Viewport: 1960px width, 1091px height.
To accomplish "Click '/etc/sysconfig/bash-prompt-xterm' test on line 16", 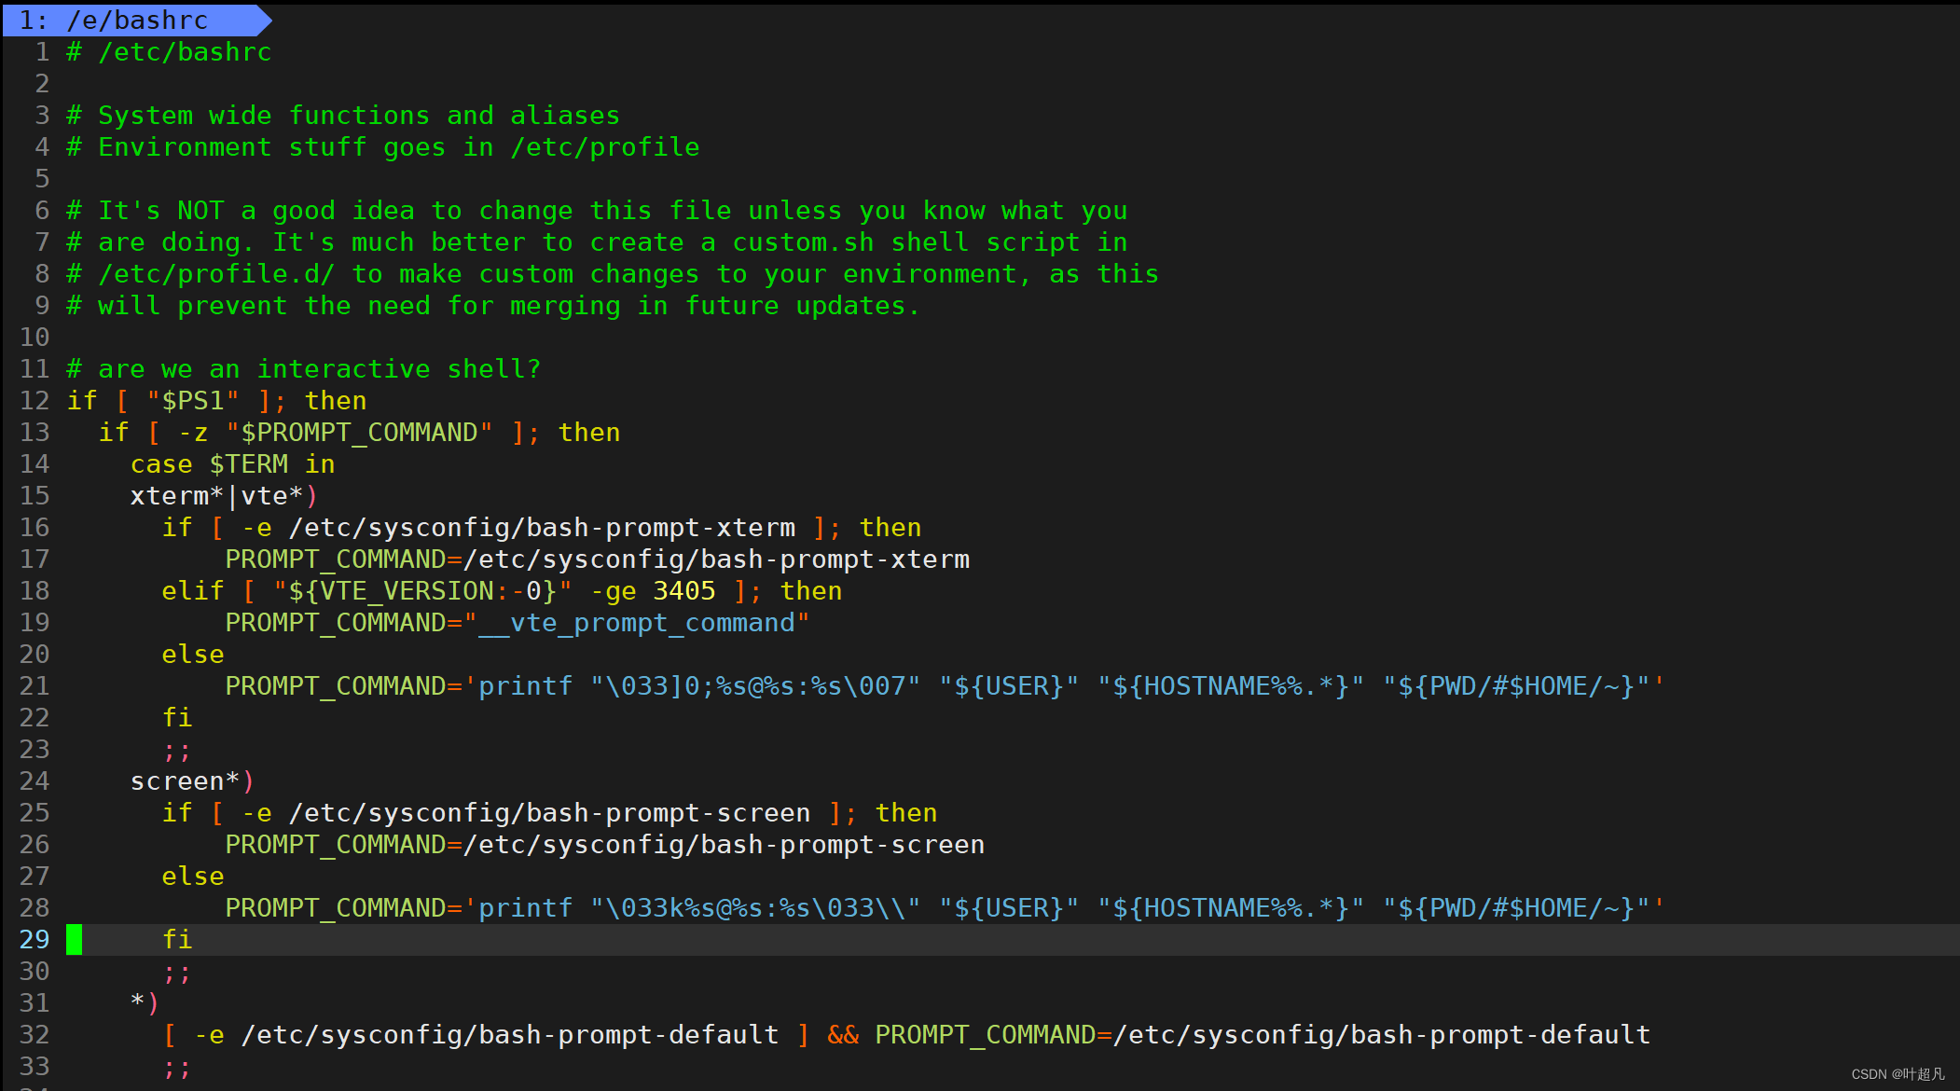I will [542, 528].
